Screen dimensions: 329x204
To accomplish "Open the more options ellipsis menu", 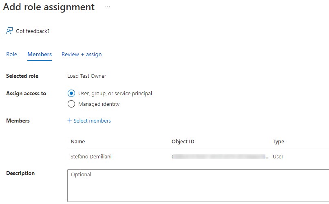I will (108, 7).
